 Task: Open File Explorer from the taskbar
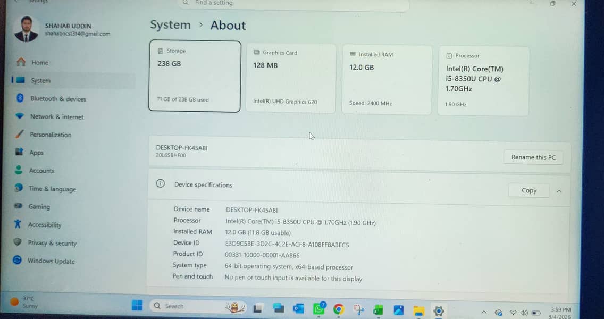click(x=419, y=310)
